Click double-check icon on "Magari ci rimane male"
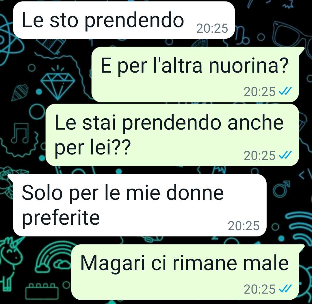Viewport: 312px width, 304px height. [285, 289]
